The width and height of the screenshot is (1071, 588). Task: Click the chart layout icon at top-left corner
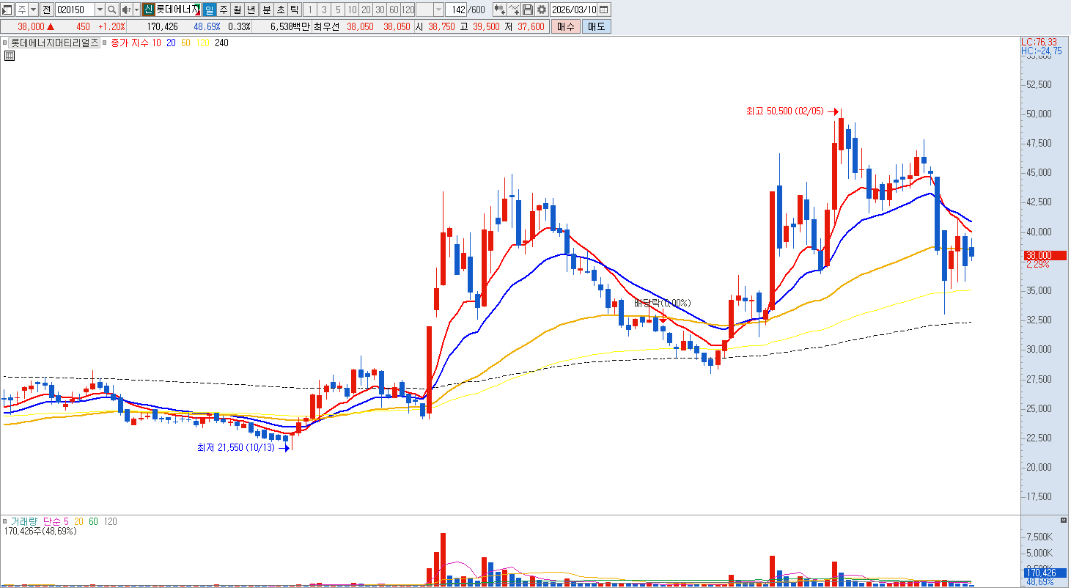(7, 10)
